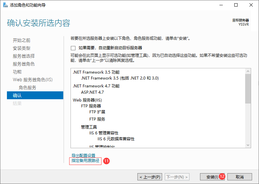The height and width of the screenshot is (184, 259).
Task: Go to the 开始之前 step
Action: point(21,40)
